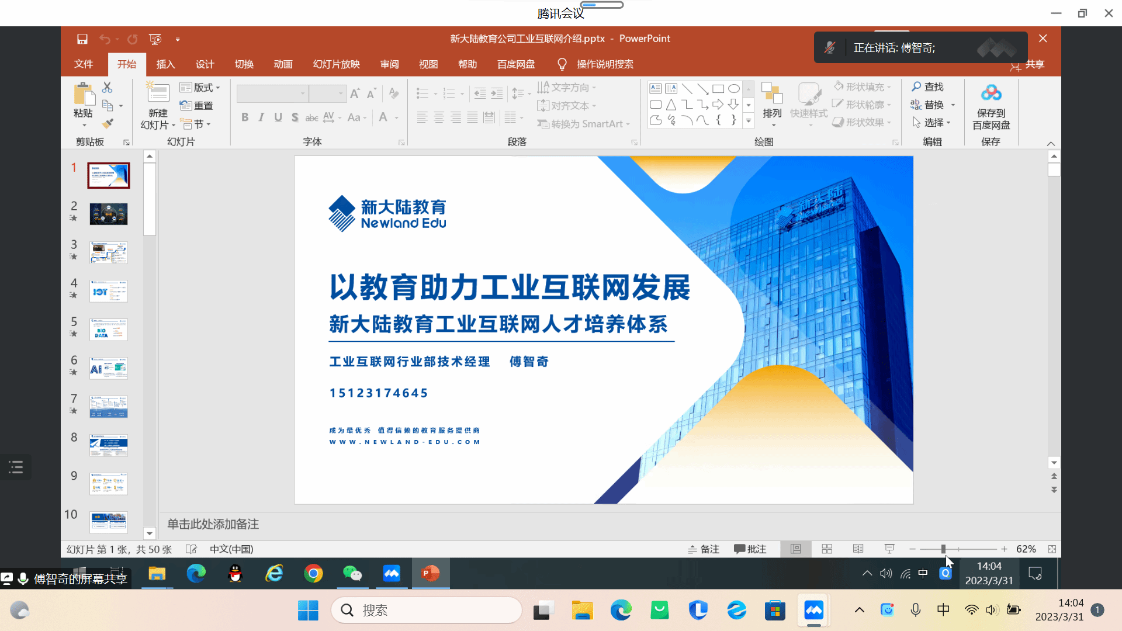Toggle the Notes pane button
Image resolution: width=1122 pixels, height=631 pixels.
point(704,549)
